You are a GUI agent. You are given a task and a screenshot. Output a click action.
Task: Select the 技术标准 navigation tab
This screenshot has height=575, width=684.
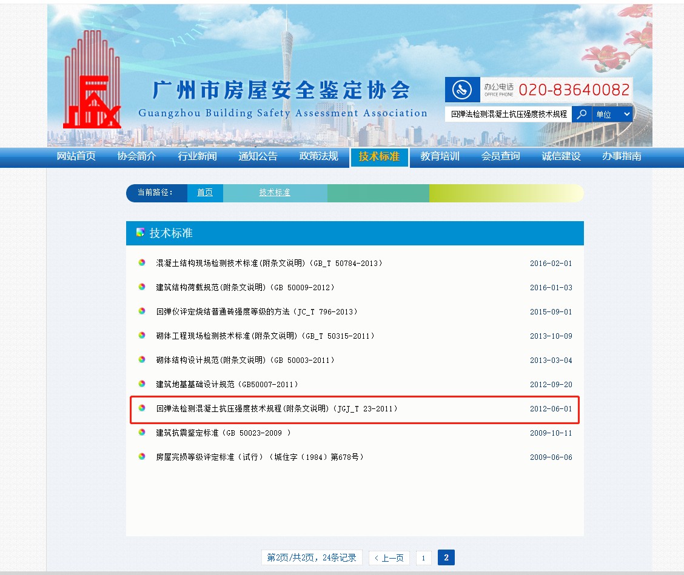coord(379,156)
